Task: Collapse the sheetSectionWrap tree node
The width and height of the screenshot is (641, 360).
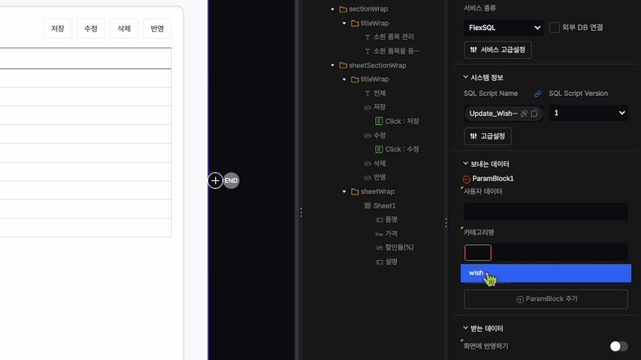Action: 333,65
